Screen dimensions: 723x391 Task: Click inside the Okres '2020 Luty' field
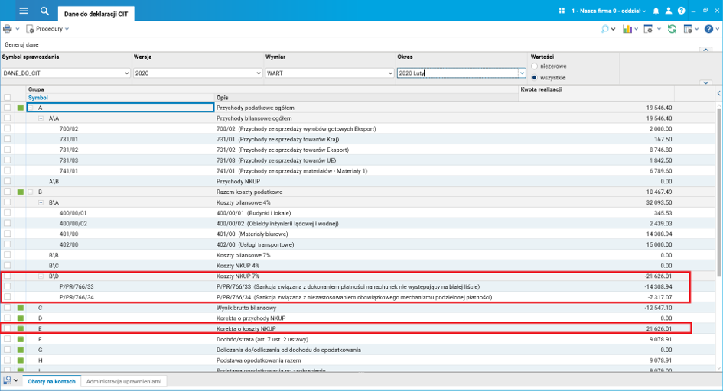pyautogui.click(x=458, y=73)
